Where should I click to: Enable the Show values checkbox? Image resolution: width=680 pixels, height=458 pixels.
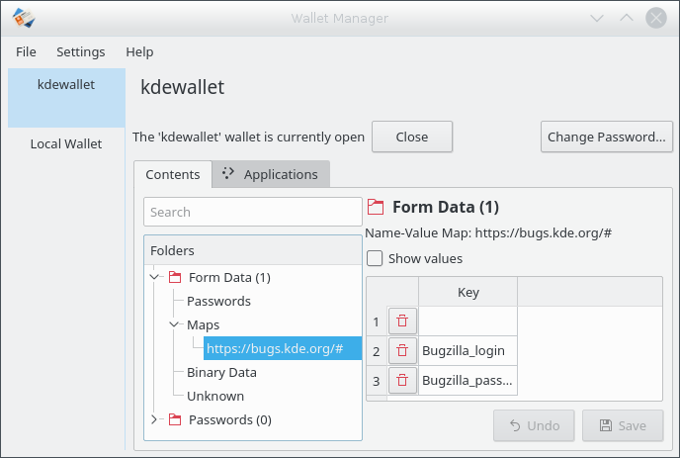(376, 259)
